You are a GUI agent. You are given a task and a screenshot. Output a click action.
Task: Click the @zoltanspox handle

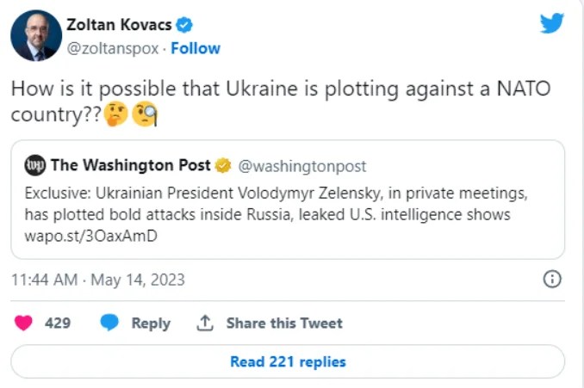[x=113, y=48]
